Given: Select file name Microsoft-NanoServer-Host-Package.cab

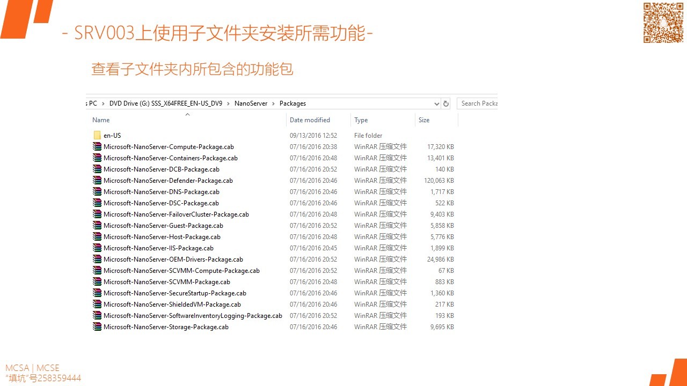Looking at the screenshot, I should [x=162, y=237].
